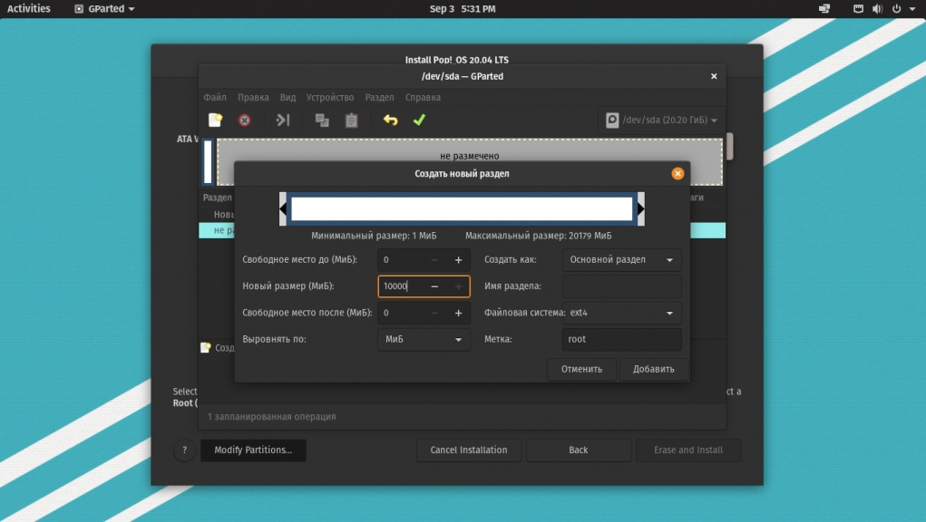
Task: Click the new partition toolbar icon
Action: (215, 120)
